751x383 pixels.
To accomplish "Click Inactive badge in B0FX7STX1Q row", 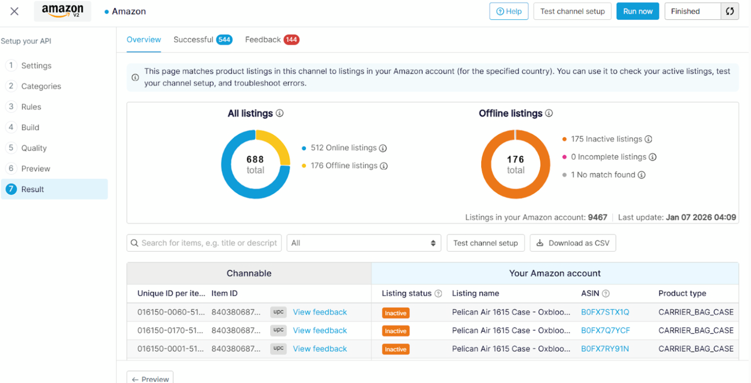I will (396, 313).
